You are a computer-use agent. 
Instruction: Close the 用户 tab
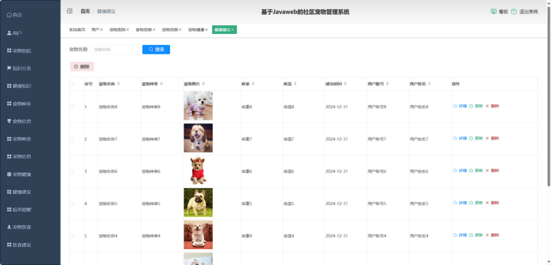pos(101,30)
